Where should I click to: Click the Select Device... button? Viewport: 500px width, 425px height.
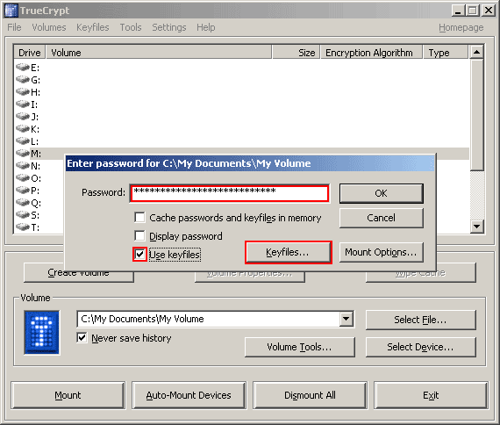click(x=420, y=347)
